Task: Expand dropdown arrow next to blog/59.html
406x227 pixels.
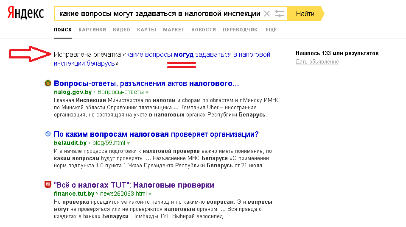Action: pyautogui.click(x=129, y=143)
